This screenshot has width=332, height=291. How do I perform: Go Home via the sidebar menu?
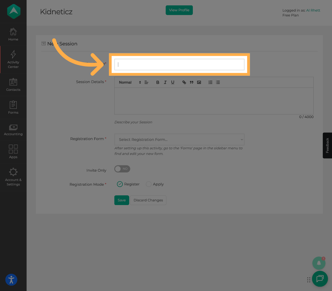pyautogui.click(x=13, y=34)
